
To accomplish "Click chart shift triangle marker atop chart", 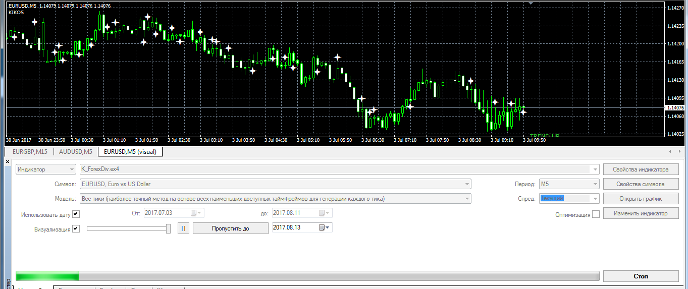I will (531, 3).
